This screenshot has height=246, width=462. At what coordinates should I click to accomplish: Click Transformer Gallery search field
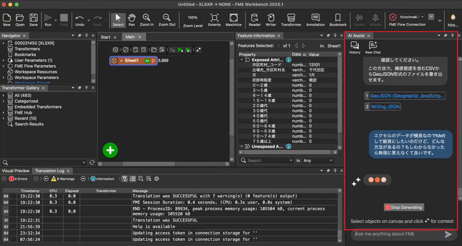click(x=44, y=163)
